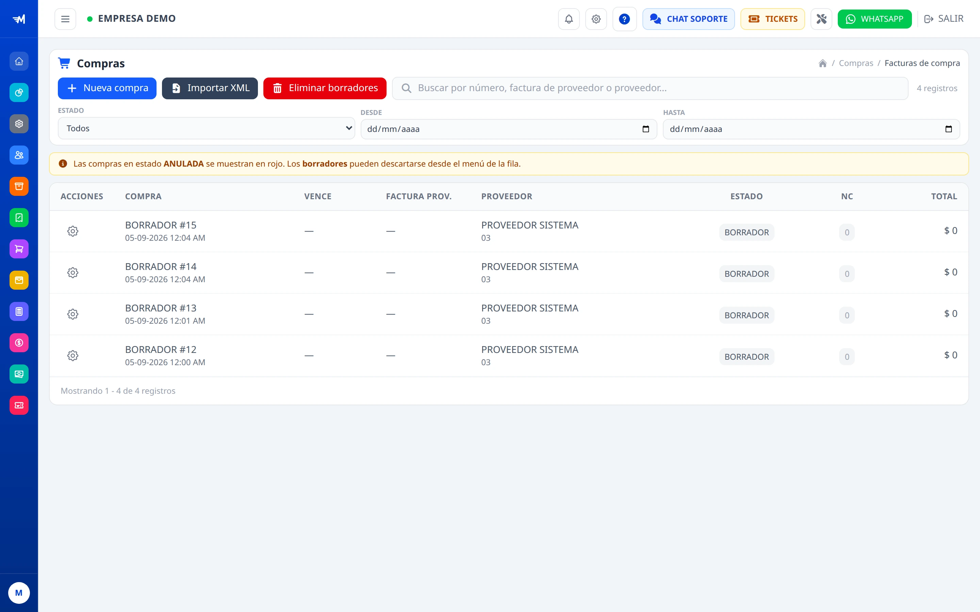Click the BORRADOR #13 row title
Viewport: 980px width, 612px height.
coord(161,308)
